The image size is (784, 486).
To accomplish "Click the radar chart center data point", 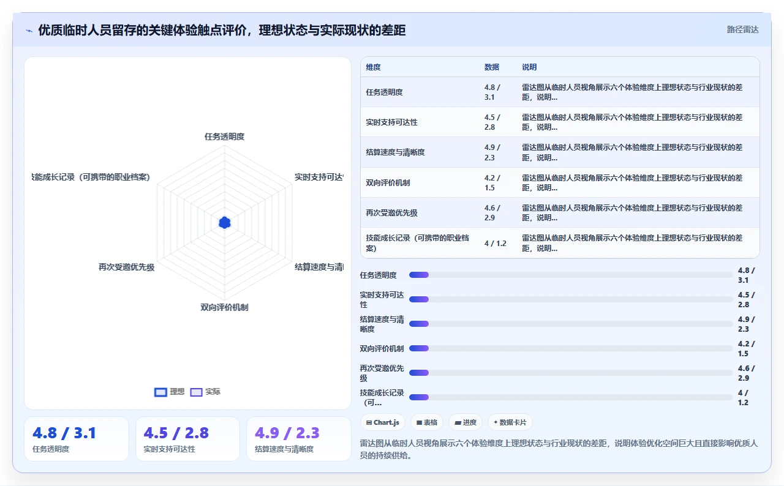I will (x=225, y=223).
